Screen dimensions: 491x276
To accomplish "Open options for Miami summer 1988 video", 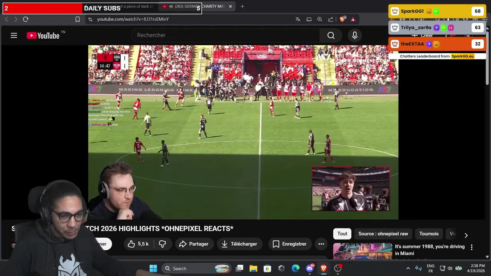I will point(471,247).
